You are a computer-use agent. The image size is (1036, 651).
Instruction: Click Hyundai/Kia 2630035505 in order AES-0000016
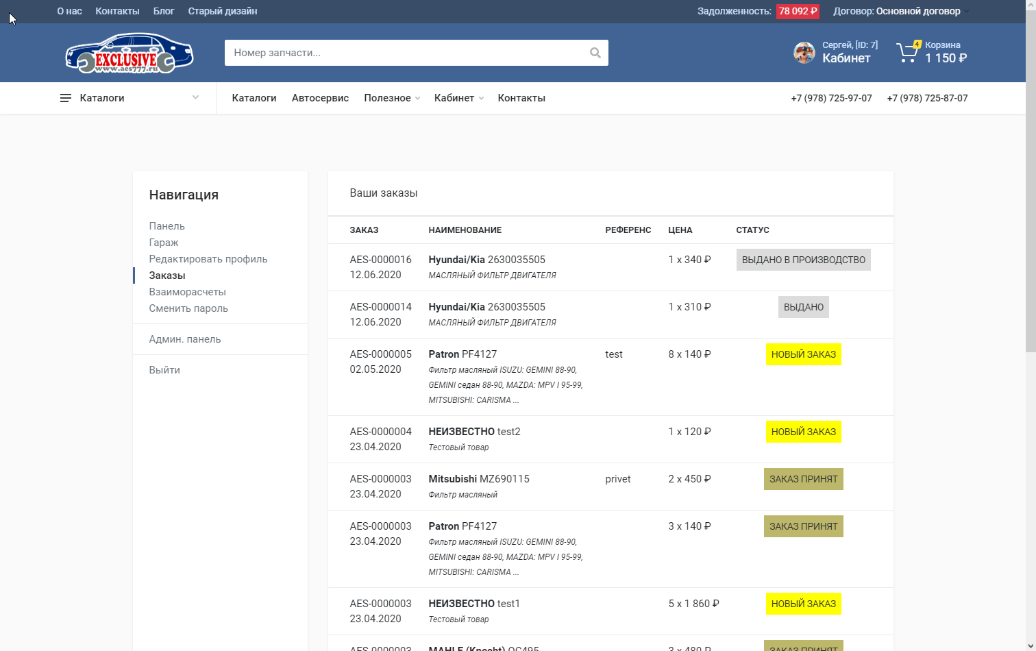point(486,260)
